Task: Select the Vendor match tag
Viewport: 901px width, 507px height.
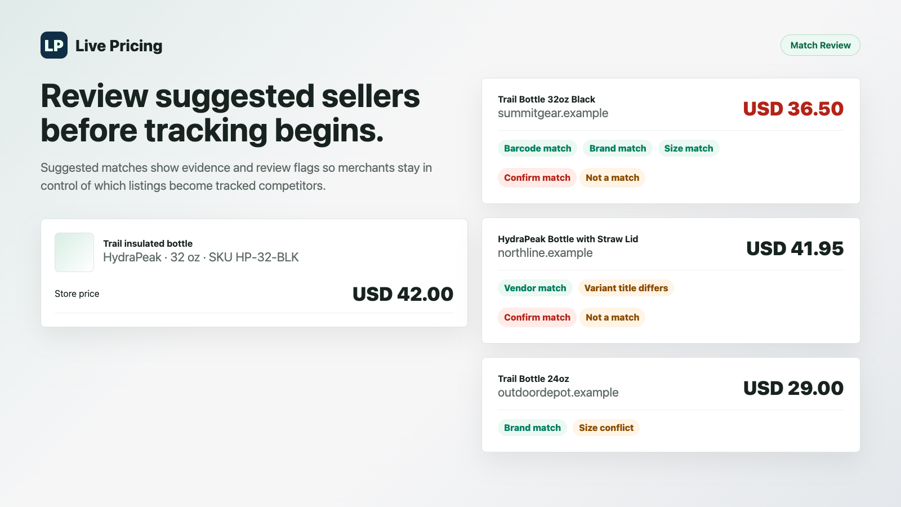Action: [x=535, y=288]
